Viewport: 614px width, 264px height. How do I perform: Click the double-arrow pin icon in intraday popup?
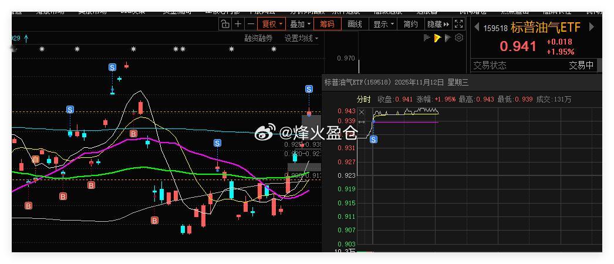pos(362,123)
